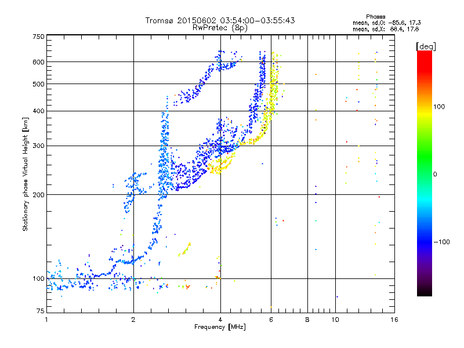This screenshot has width=464, height=348.
Task: Click the colorbar tick label '100'
Action: pyautogui.click(x=439, y=107)
